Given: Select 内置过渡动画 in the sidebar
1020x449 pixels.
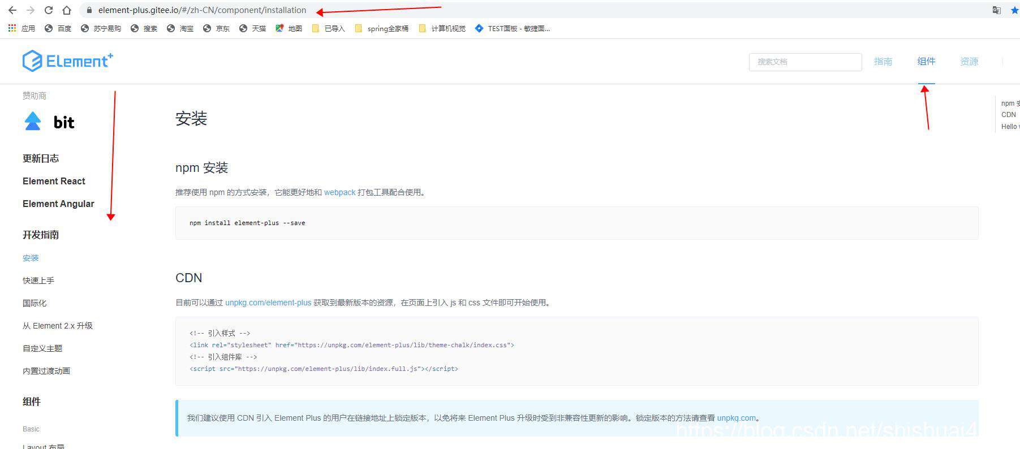Looking at the screenshot, I should click(46, 371).
